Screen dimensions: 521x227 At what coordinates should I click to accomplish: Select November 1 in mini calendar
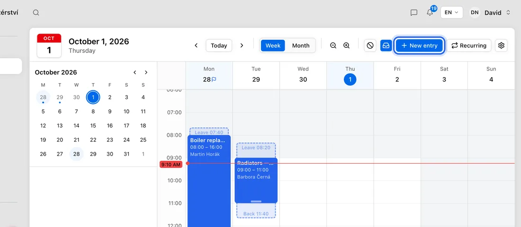[x=143, y=154]
